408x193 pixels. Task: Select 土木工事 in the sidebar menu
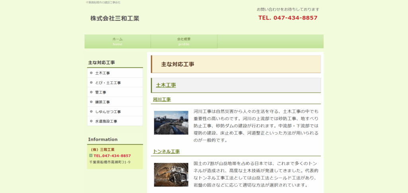click(x=102, y=73)
